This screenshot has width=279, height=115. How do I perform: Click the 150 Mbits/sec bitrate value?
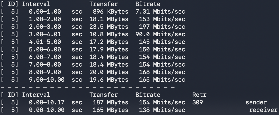(x=162, y=49)
